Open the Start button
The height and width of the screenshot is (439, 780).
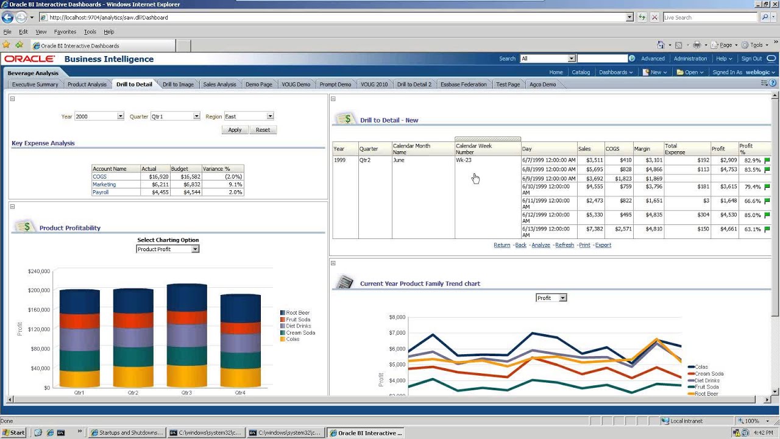click(x=13, y=433)
